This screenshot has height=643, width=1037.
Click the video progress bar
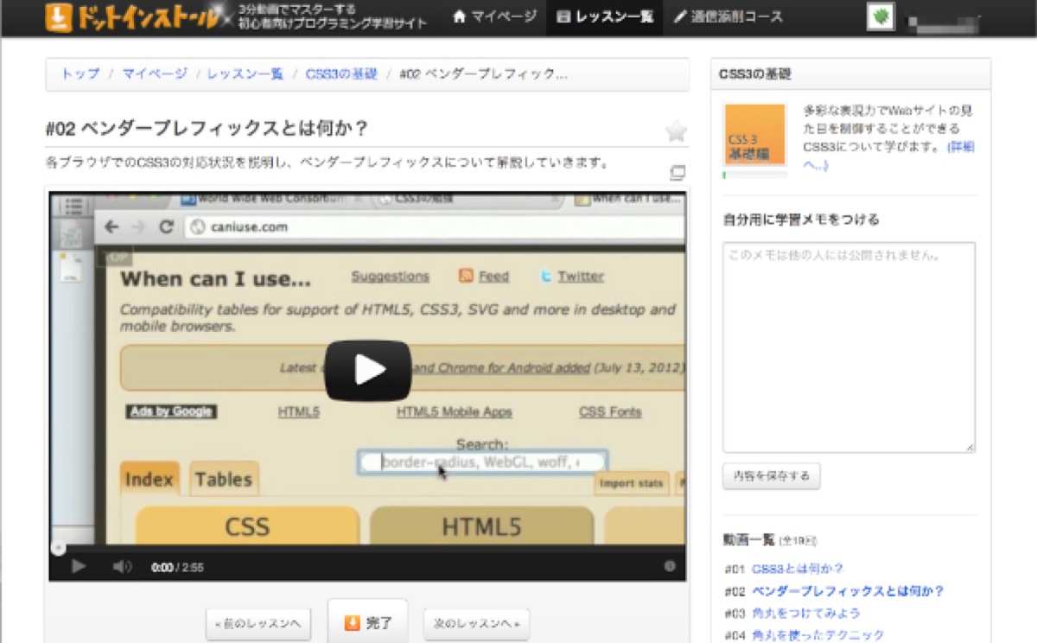click(367, 548)
